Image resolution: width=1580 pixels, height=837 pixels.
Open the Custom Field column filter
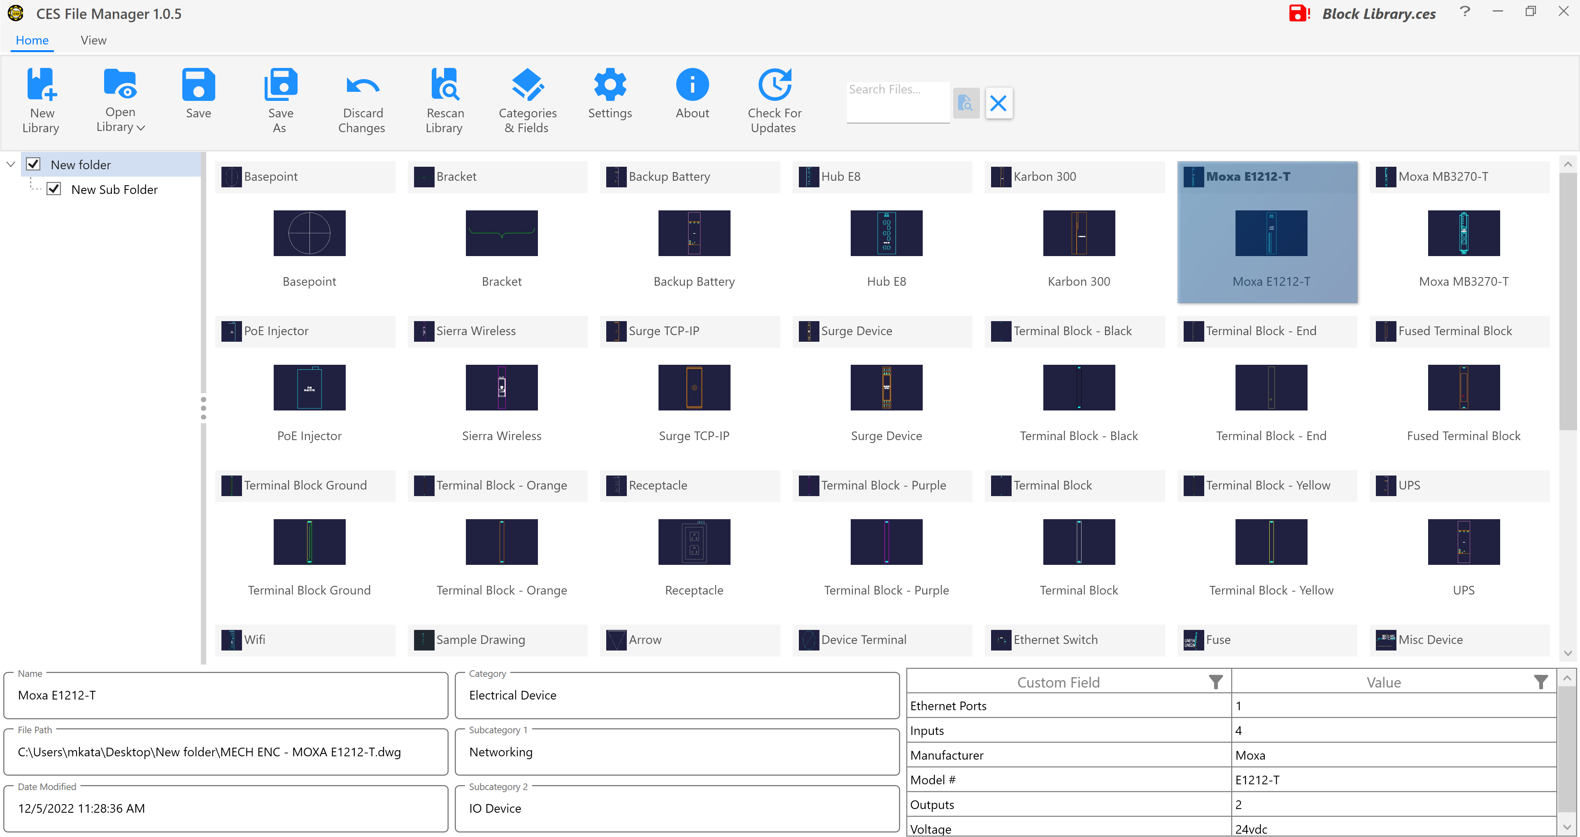(1215, 682)
